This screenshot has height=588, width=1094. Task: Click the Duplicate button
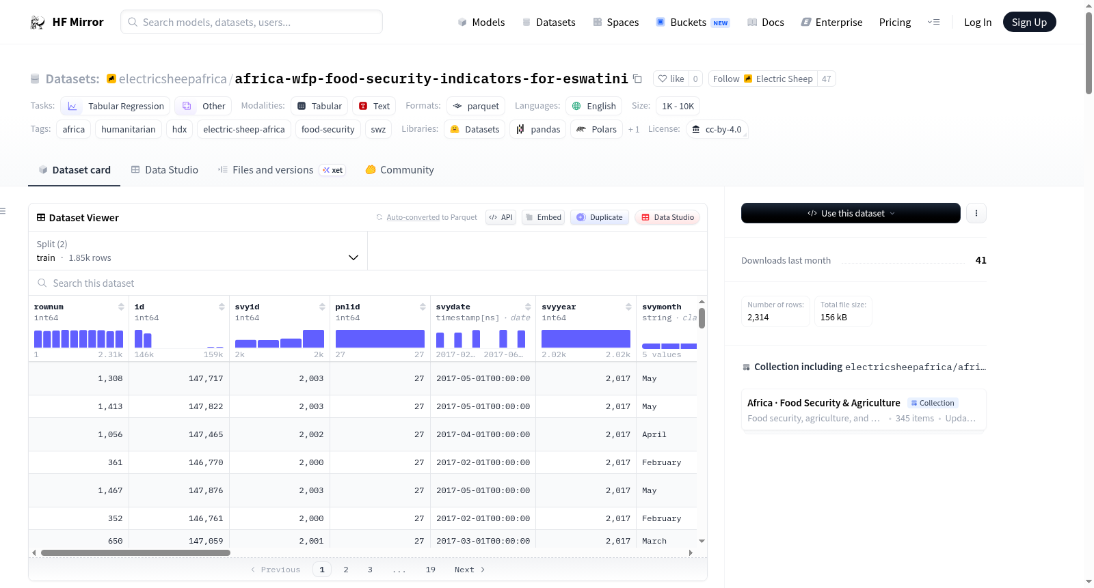pyautogui.click(x=600, y=217)
